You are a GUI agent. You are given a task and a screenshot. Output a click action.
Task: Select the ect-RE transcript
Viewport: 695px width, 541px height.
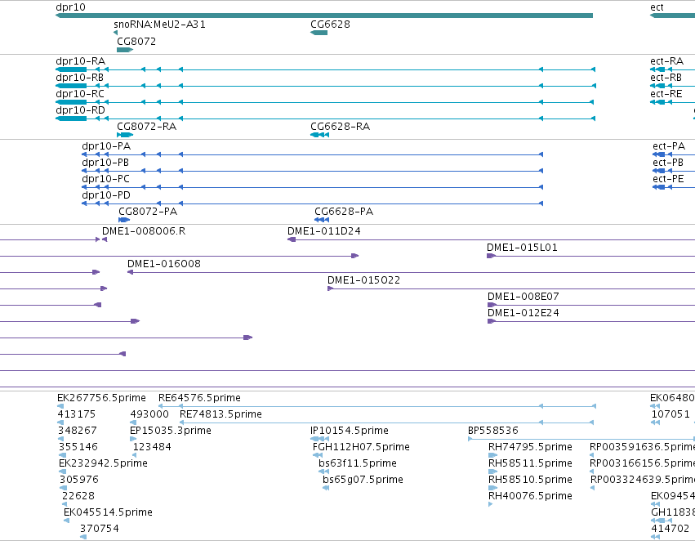pyautogui.click(x=672, y=102)
